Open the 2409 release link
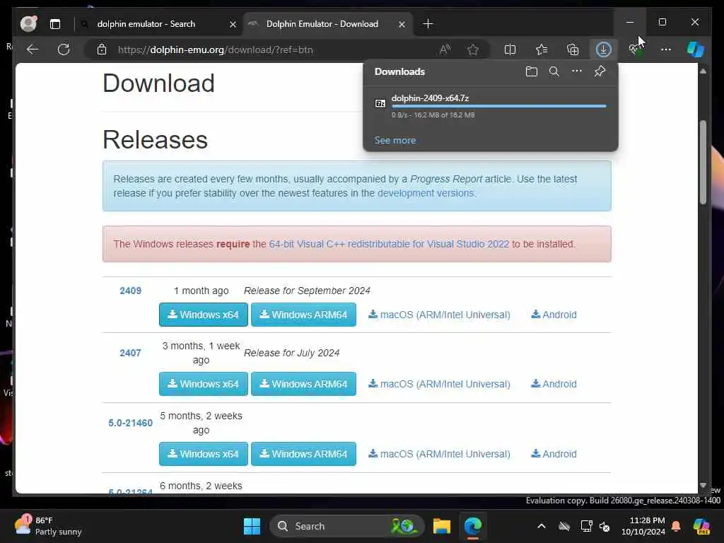The width and height of the screenshot is (724, 543). click(130, 291)
